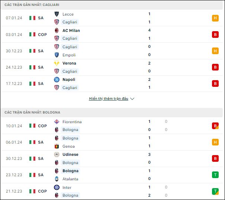Select the 'Các trận gần nhất: Cagliari' header

point(112,5)
